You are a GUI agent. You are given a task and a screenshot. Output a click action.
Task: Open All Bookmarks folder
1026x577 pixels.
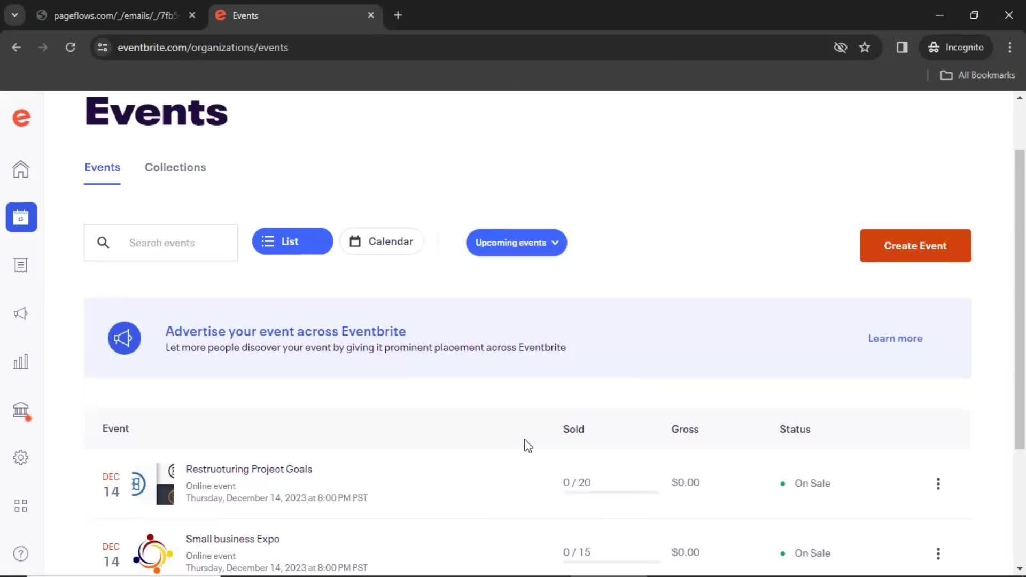pos(977,75)
